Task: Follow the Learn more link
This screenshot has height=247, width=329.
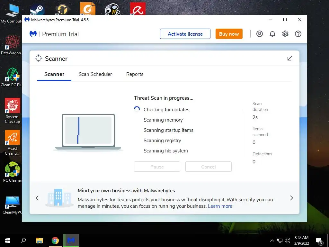Action: (220, 206)
